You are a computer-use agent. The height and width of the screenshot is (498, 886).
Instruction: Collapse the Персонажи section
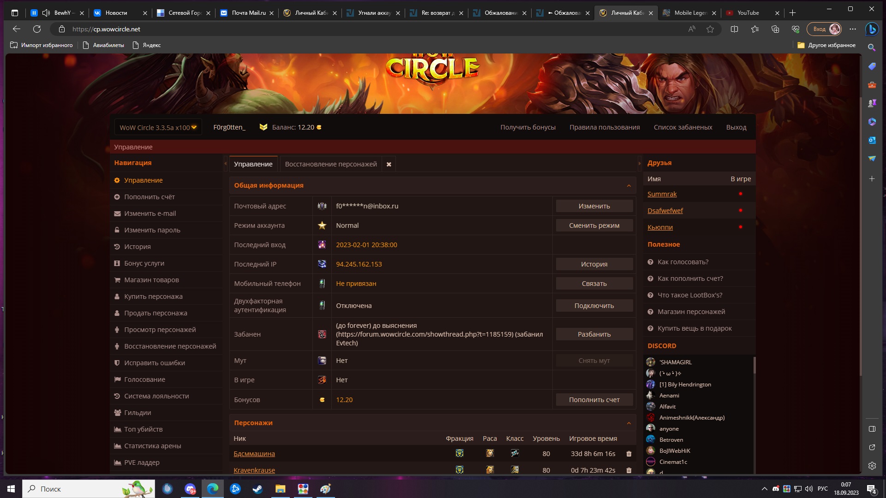629,423
